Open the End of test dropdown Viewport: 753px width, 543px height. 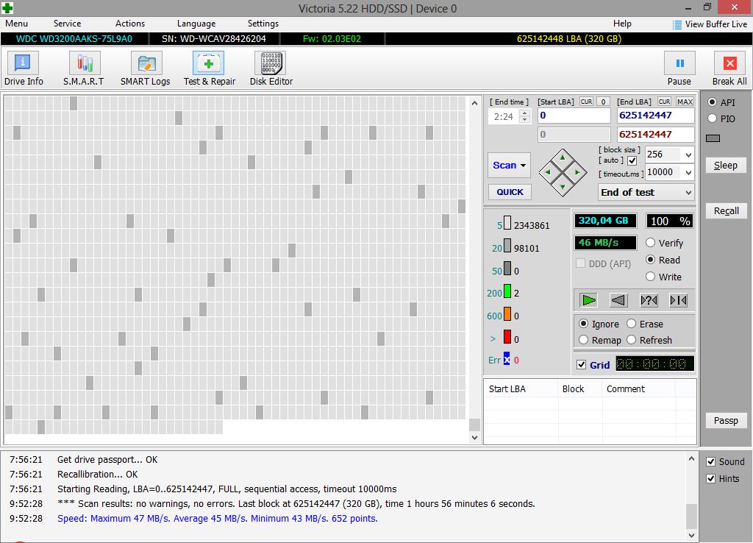pyautogui.click(x=646, y=192)
